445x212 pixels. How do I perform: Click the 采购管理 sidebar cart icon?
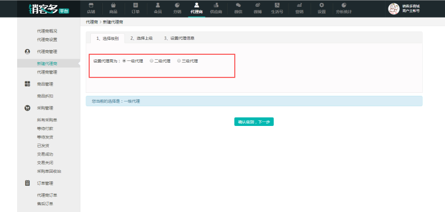pyautogui.click(x=27, y=108)
